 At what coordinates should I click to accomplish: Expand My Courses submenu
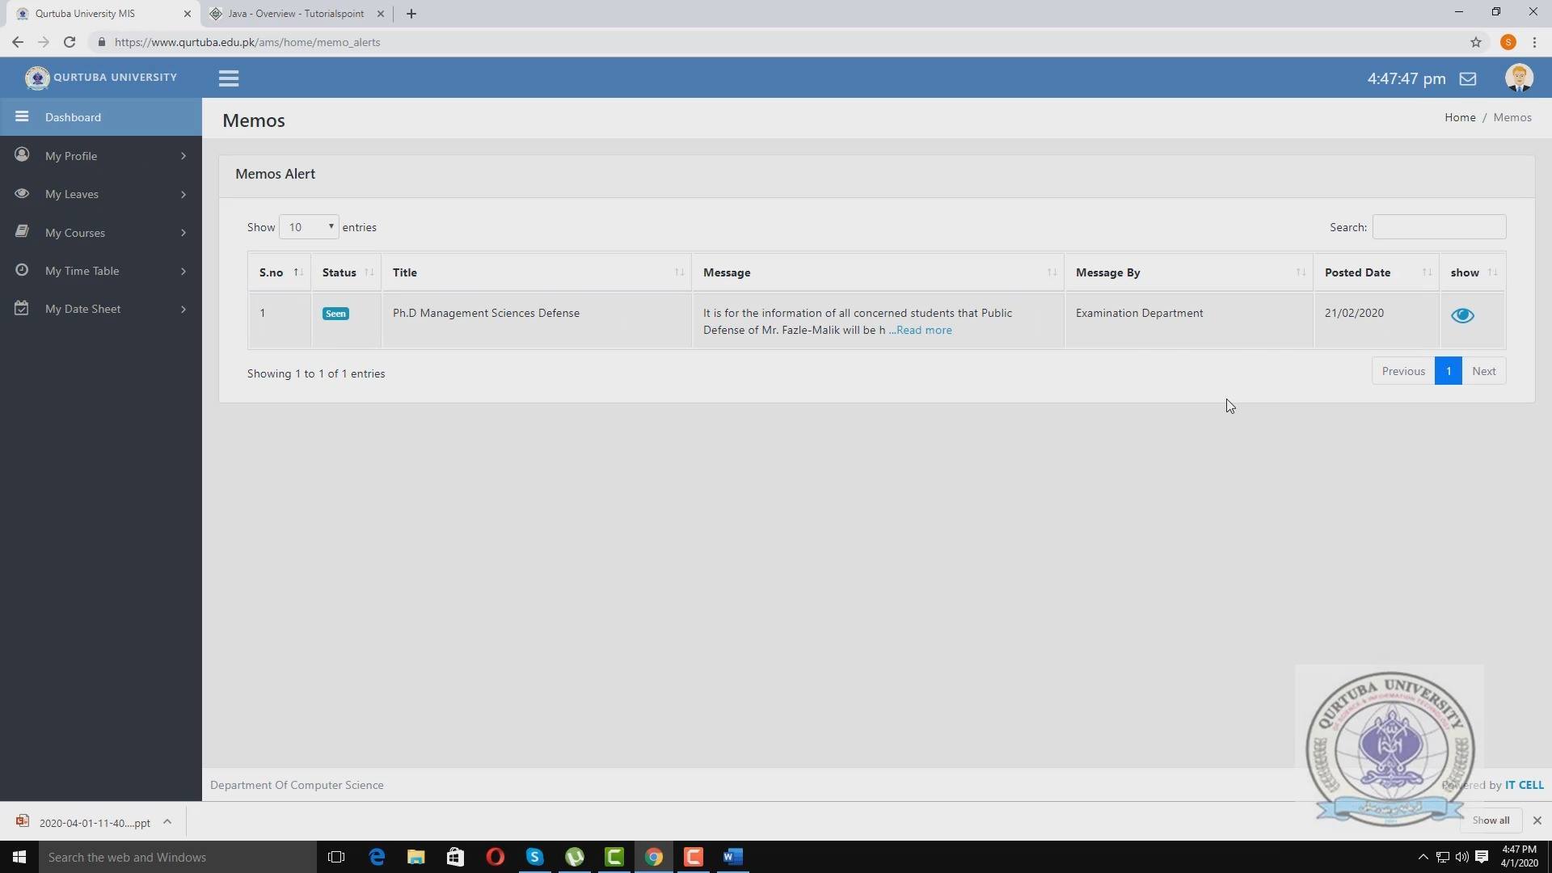[183, 233]
